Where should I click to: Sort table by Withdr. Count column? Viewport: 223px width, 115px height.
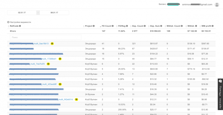pyautogui.click(x=165, y=26)
